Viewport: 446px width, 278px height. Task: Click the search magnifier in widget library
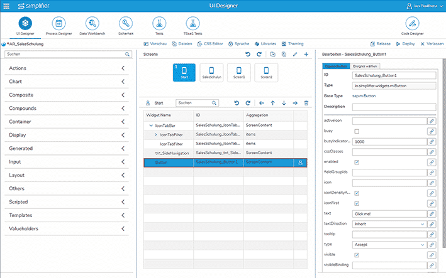coord(127,54)
